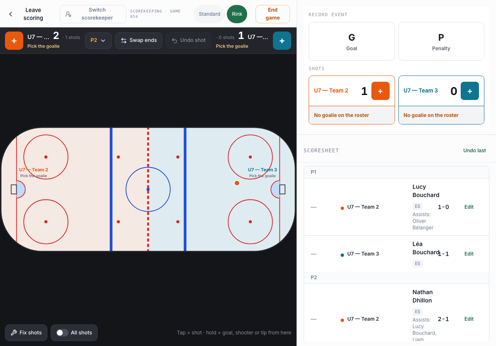Click the ES tag under Léa Bouchard
This screenshot has width=496, height=346.
click(417, 263)
